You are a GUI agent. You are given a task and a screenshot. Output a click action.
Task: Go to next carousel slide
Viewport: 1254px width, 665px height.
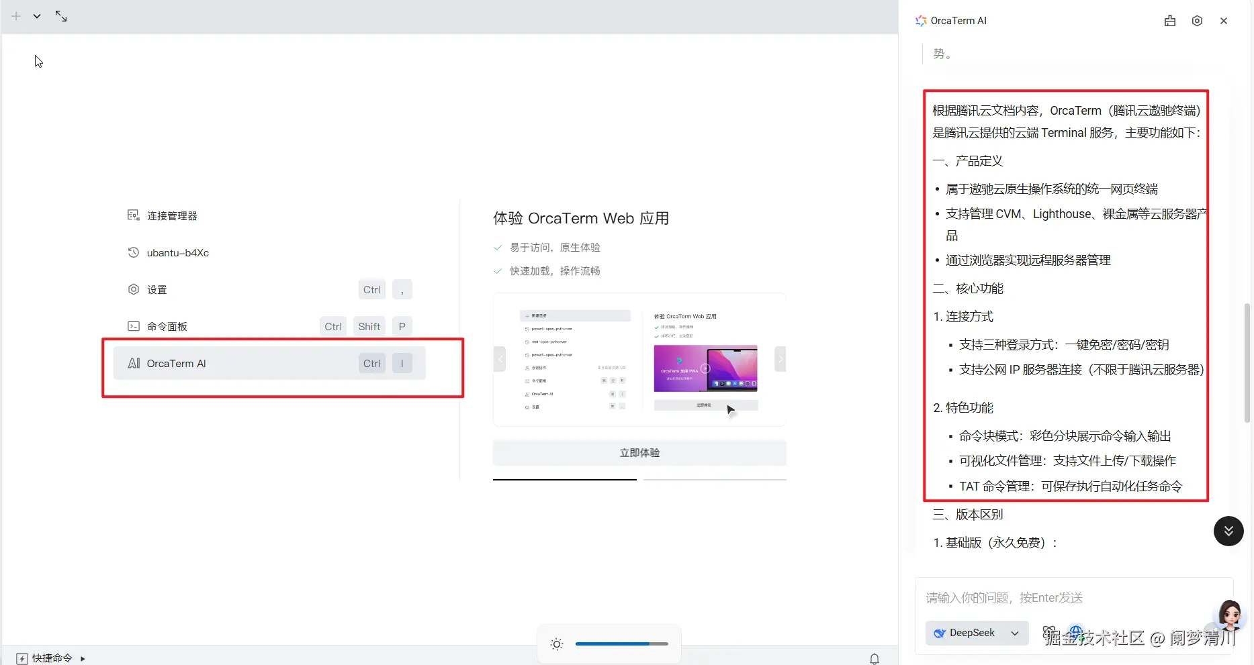pyautogui.click(x=780, y=359)
